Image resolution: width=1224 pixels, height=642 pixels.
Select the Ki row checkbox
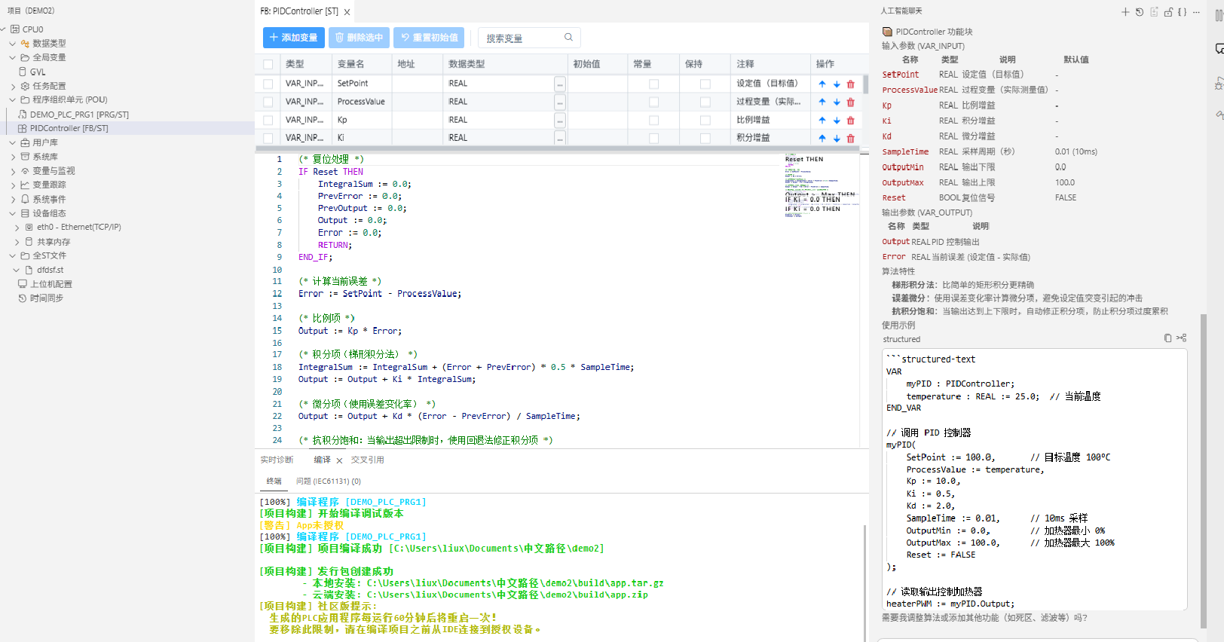(x=268, y=138)
